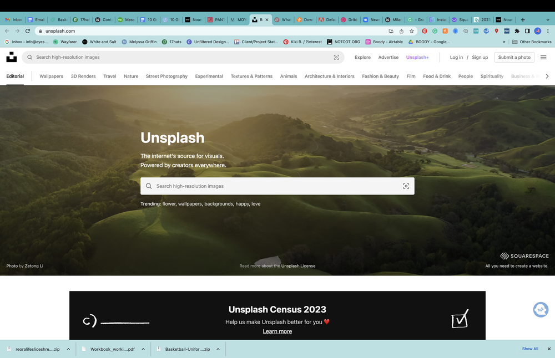The width and height of the screenshot is (555, 358).
Task: Click Show All downloads
Action: tap(530, 349)
